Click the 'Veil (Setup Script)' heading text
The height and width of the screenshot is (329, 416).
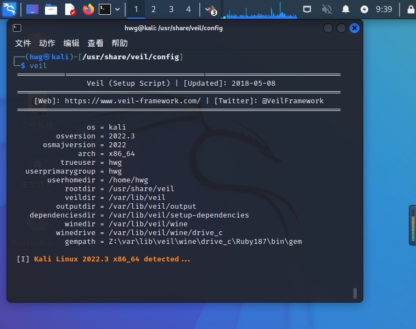[128, 83]
